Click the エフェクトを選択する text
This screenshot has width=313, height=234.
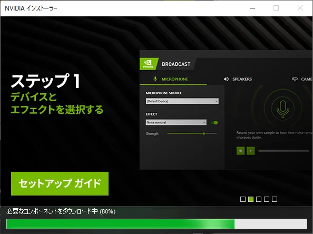[x=57, y=110]
